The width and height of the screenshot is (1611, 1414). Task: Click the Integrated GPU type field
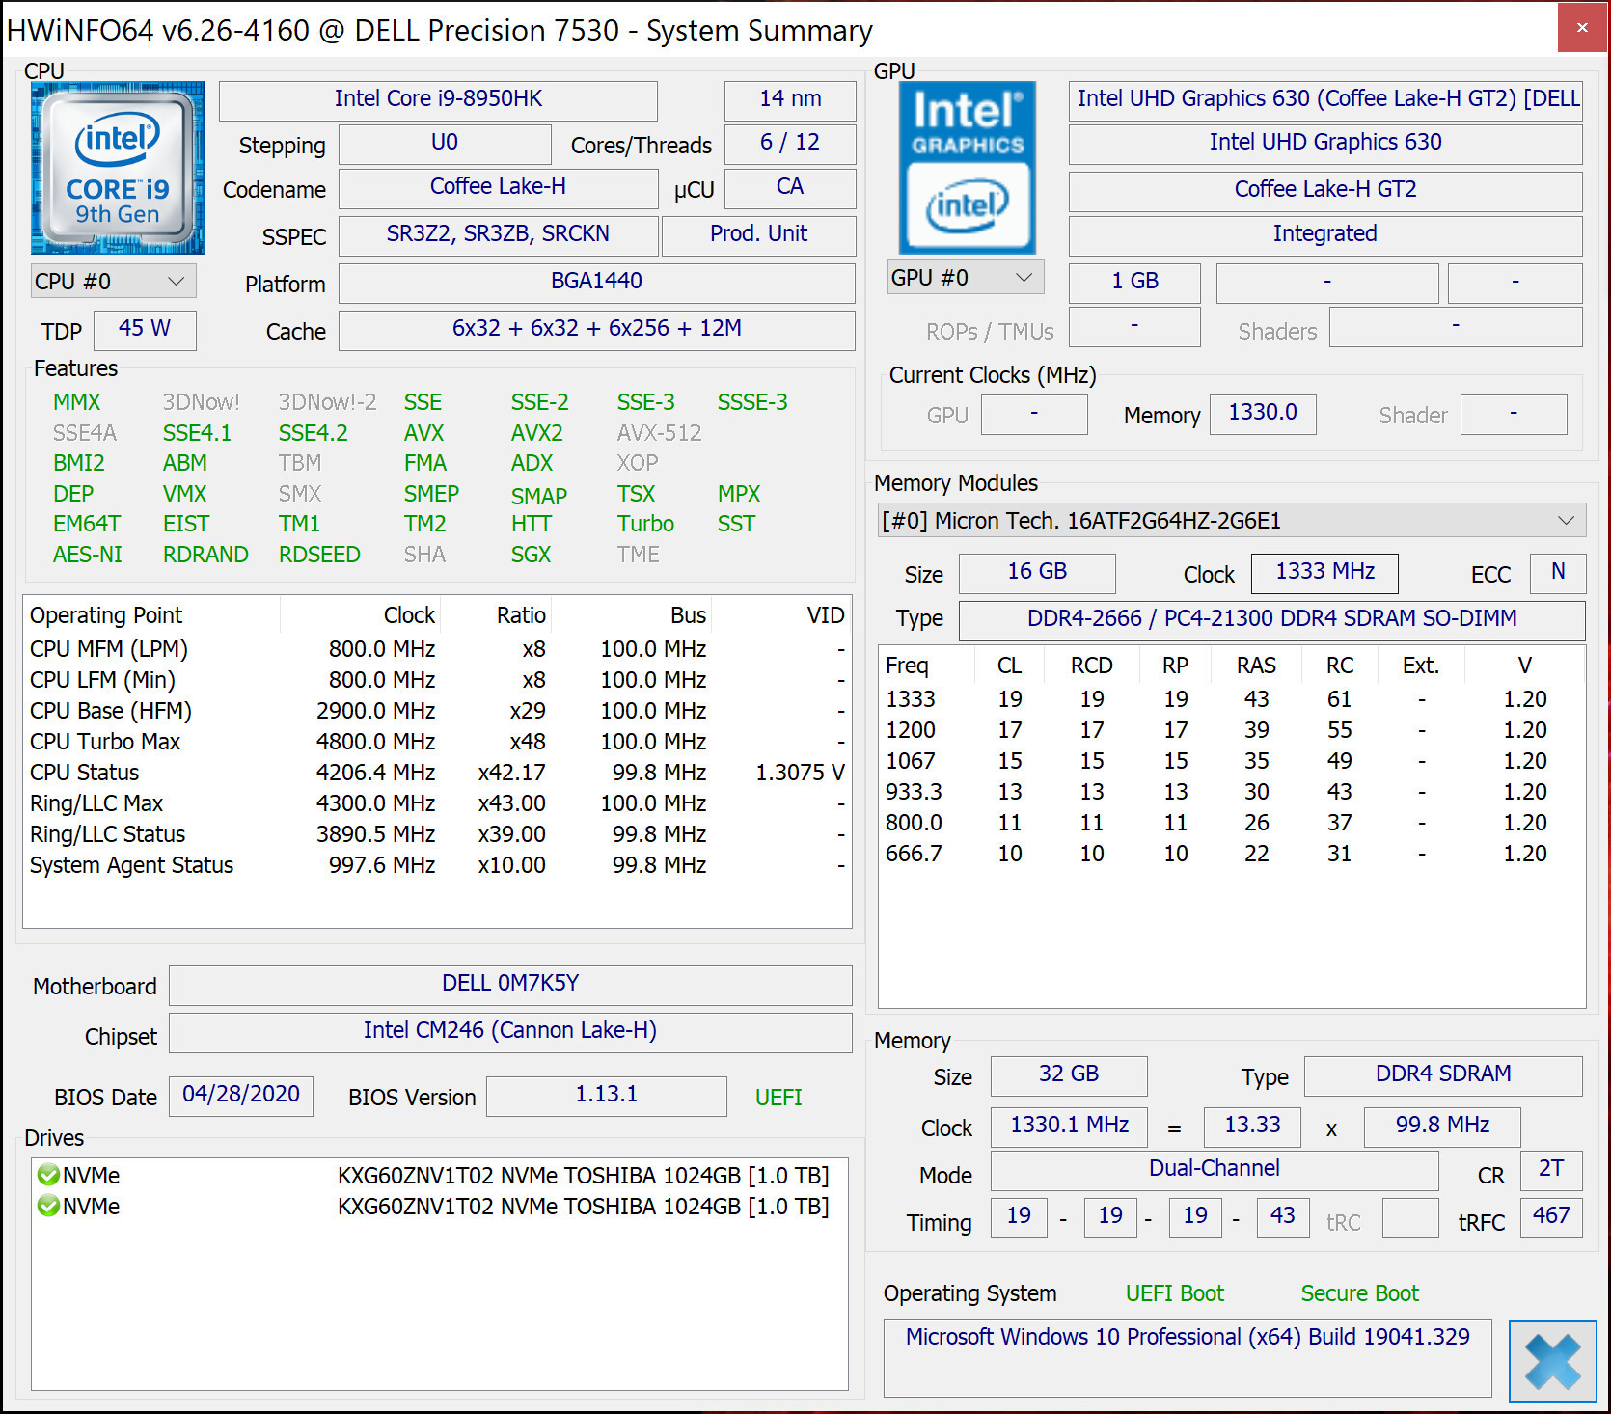[x=1325, y=234]
